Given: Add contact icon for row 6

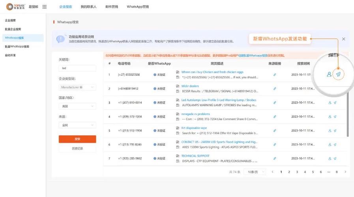Looking at the screenshot, I should (x=330, y=145).
